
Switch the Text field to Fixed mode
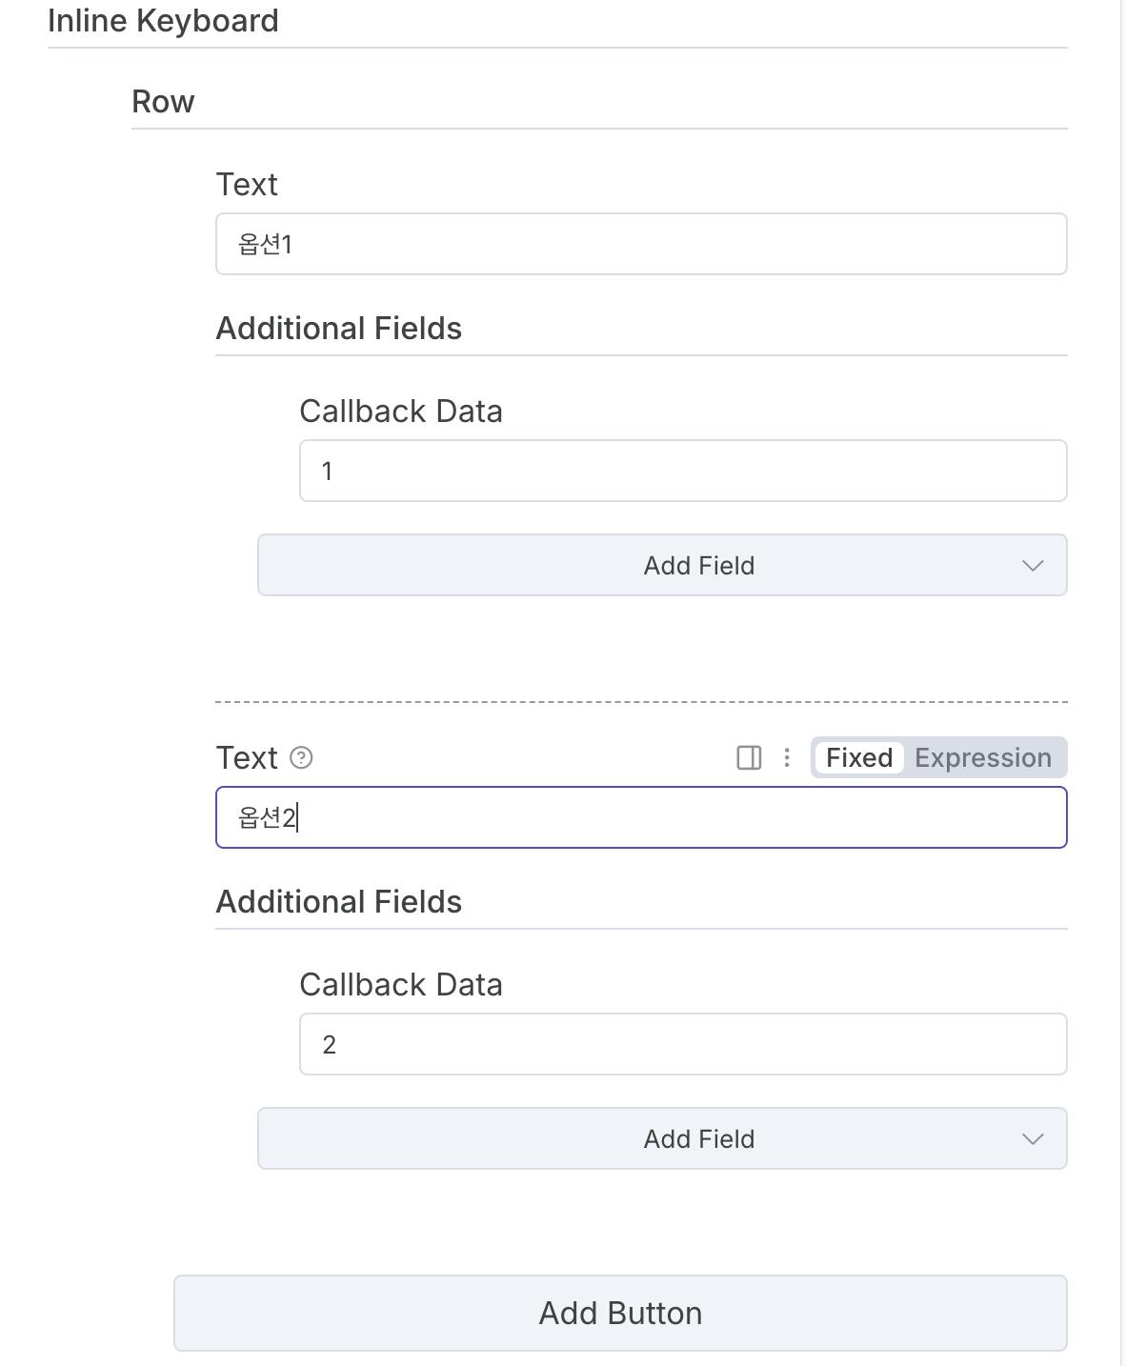(x=858, y=758)
